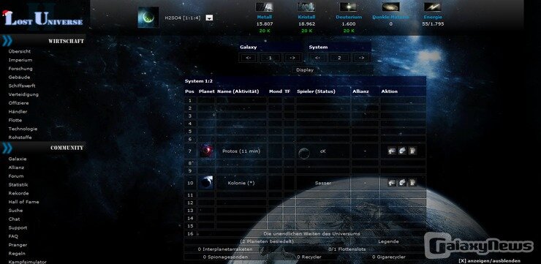Viewport: 541px width, 264px height.
Task: Toggle [X] anzeigen/ausblenden
Action: 490,261
